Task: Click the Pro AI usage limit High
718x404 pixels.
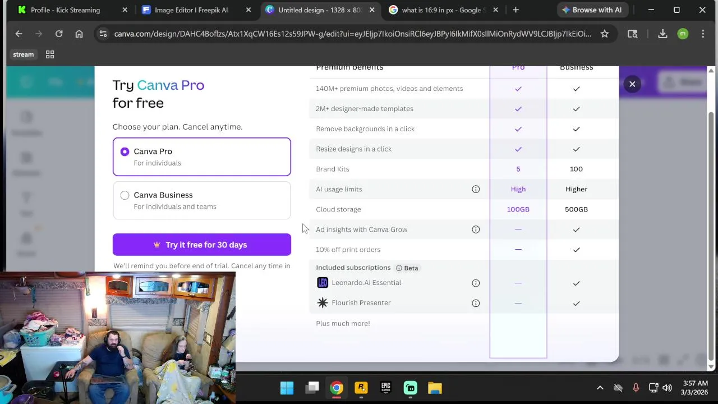Action: [x=518, y=189]
